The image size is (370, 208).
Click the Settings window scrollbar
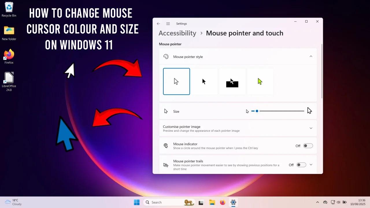point(322,71)
